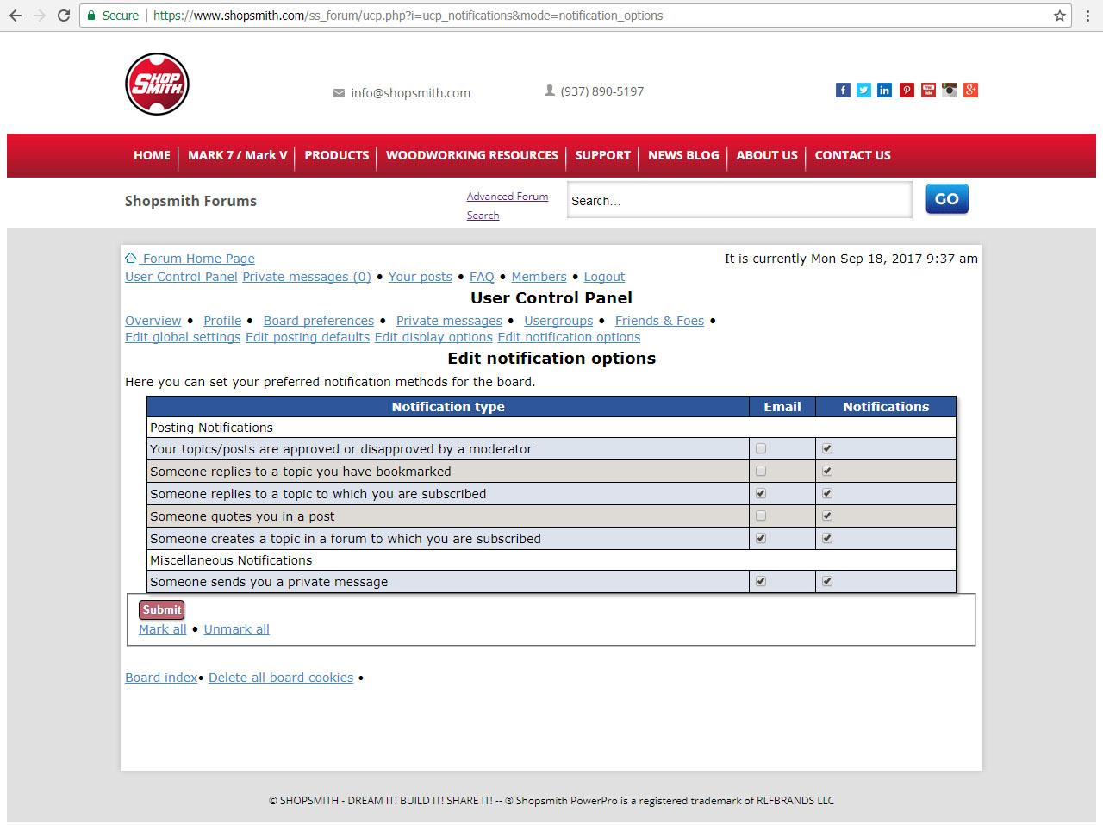1103x825 pixels.
Task: Open the WOODWORKING RESOURCES menu
Action: [472, 155]
